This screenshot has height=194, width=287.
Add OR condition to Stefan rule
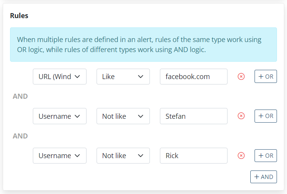[x=266, y=116]
